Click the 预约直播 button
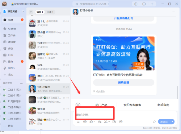This screenshot has width=181, height=134. point(124,82)
